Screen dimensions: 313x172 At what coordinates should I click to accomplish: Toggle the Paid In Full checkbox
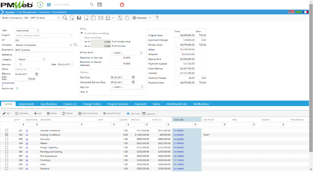tap(17, 88)
